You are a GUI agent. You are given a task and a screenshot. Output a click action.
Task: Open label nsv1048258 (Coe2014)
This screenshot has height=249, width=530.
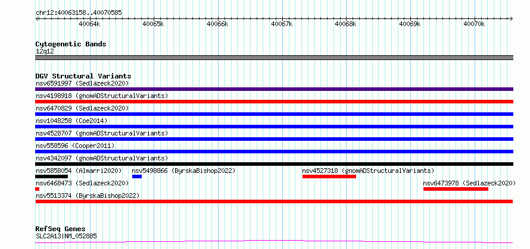tap(71, 121)
